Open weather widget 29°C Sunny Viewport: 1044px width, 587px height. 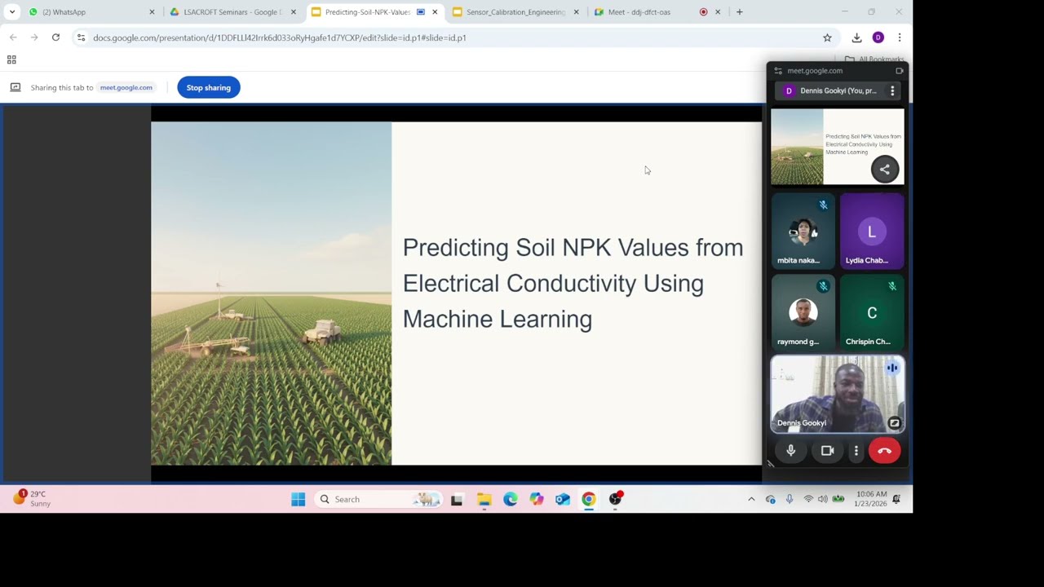[33, 499]
